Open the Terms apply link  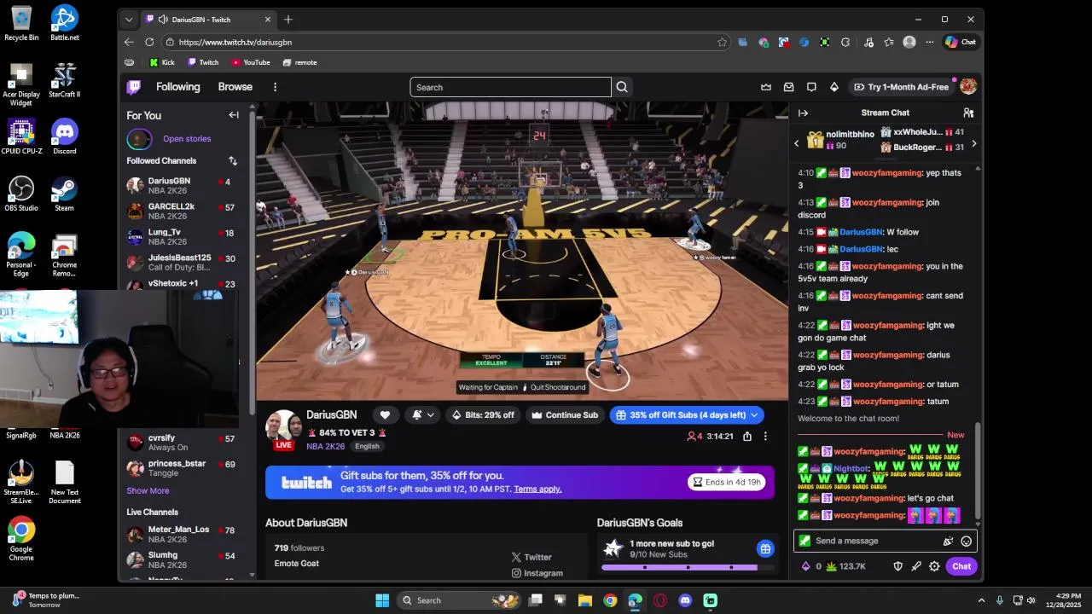click(x=537, y=489)
